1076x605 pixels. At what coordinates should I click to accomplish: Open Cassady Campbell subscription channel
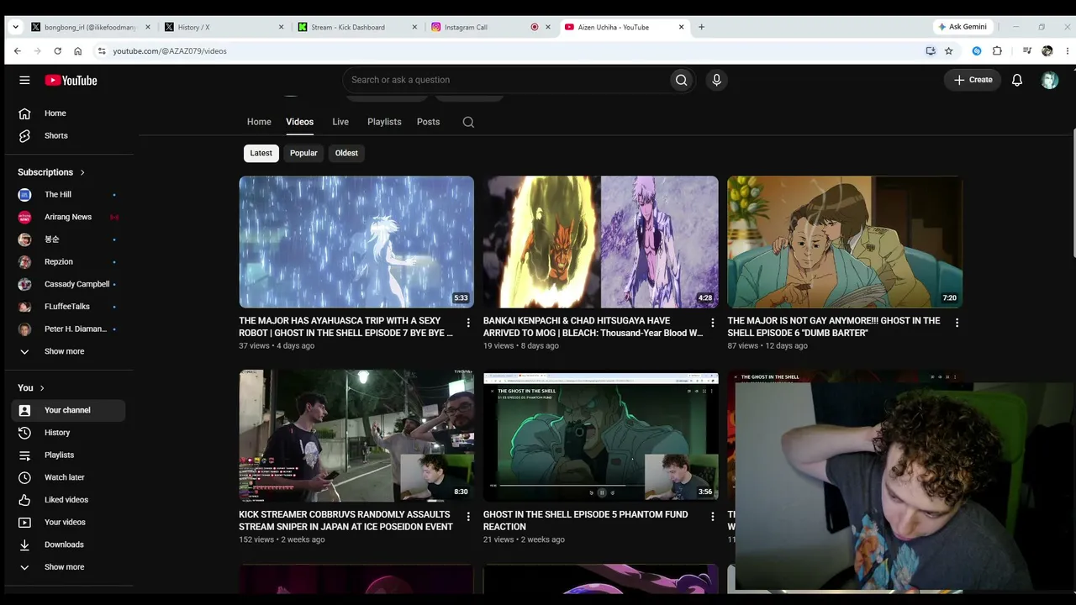tap(69, 284)
